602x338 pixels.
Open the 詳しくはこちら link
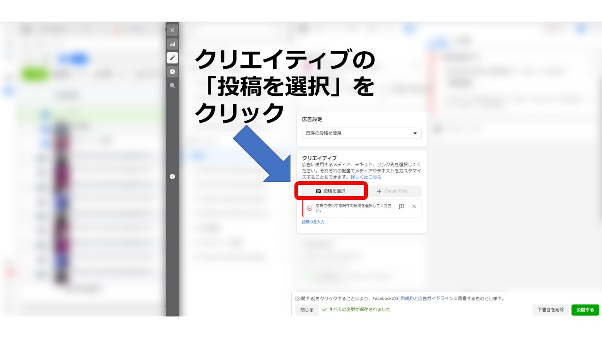[366, 177]
